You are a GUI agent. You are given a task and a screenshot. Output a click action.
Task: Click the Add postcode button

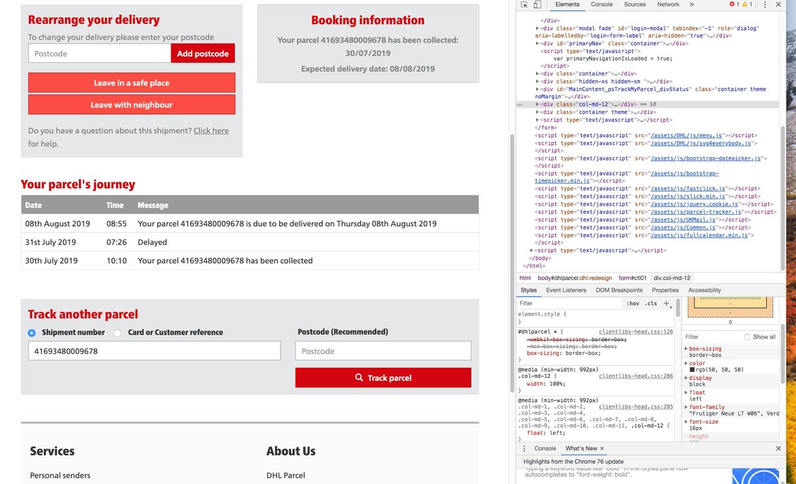coord(203,54)
